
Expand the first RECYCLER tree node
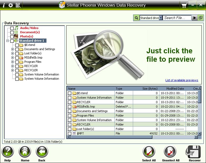(12, 66)
